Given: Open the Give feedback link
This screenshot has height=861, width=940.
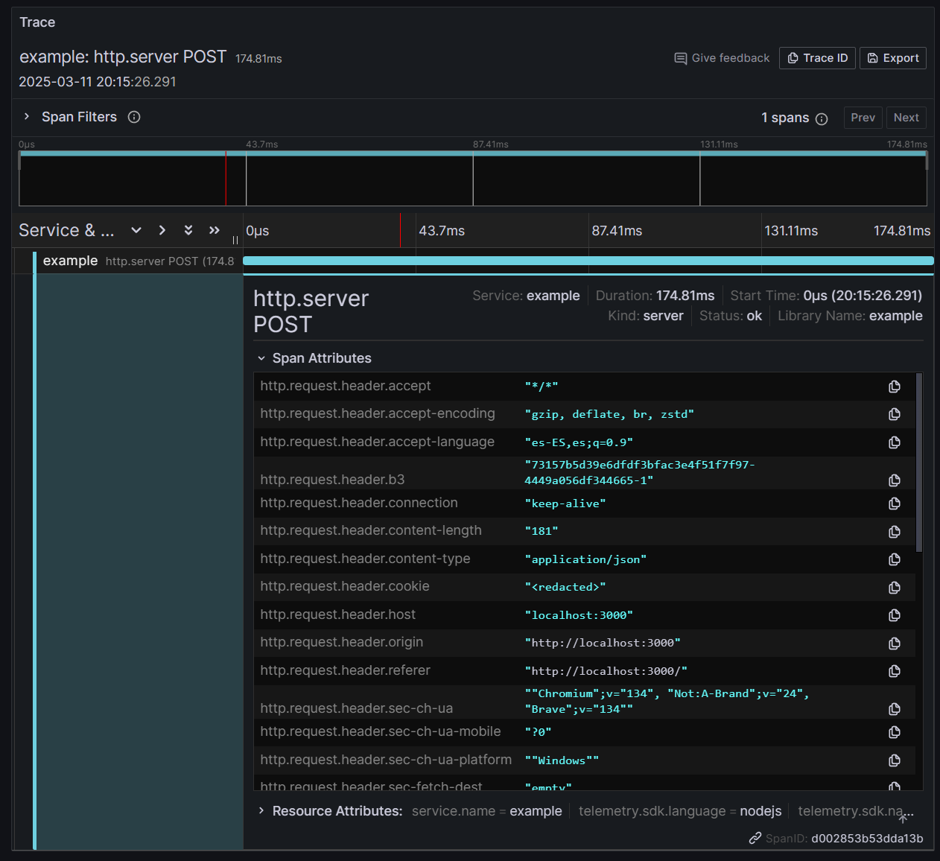Looking at the screenshot, I should click(x=722, y=58).
